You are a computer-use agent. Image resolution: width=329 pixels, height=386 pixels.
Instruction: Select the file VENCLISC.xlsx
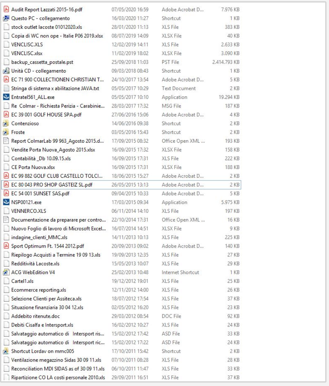click(27, 53)
